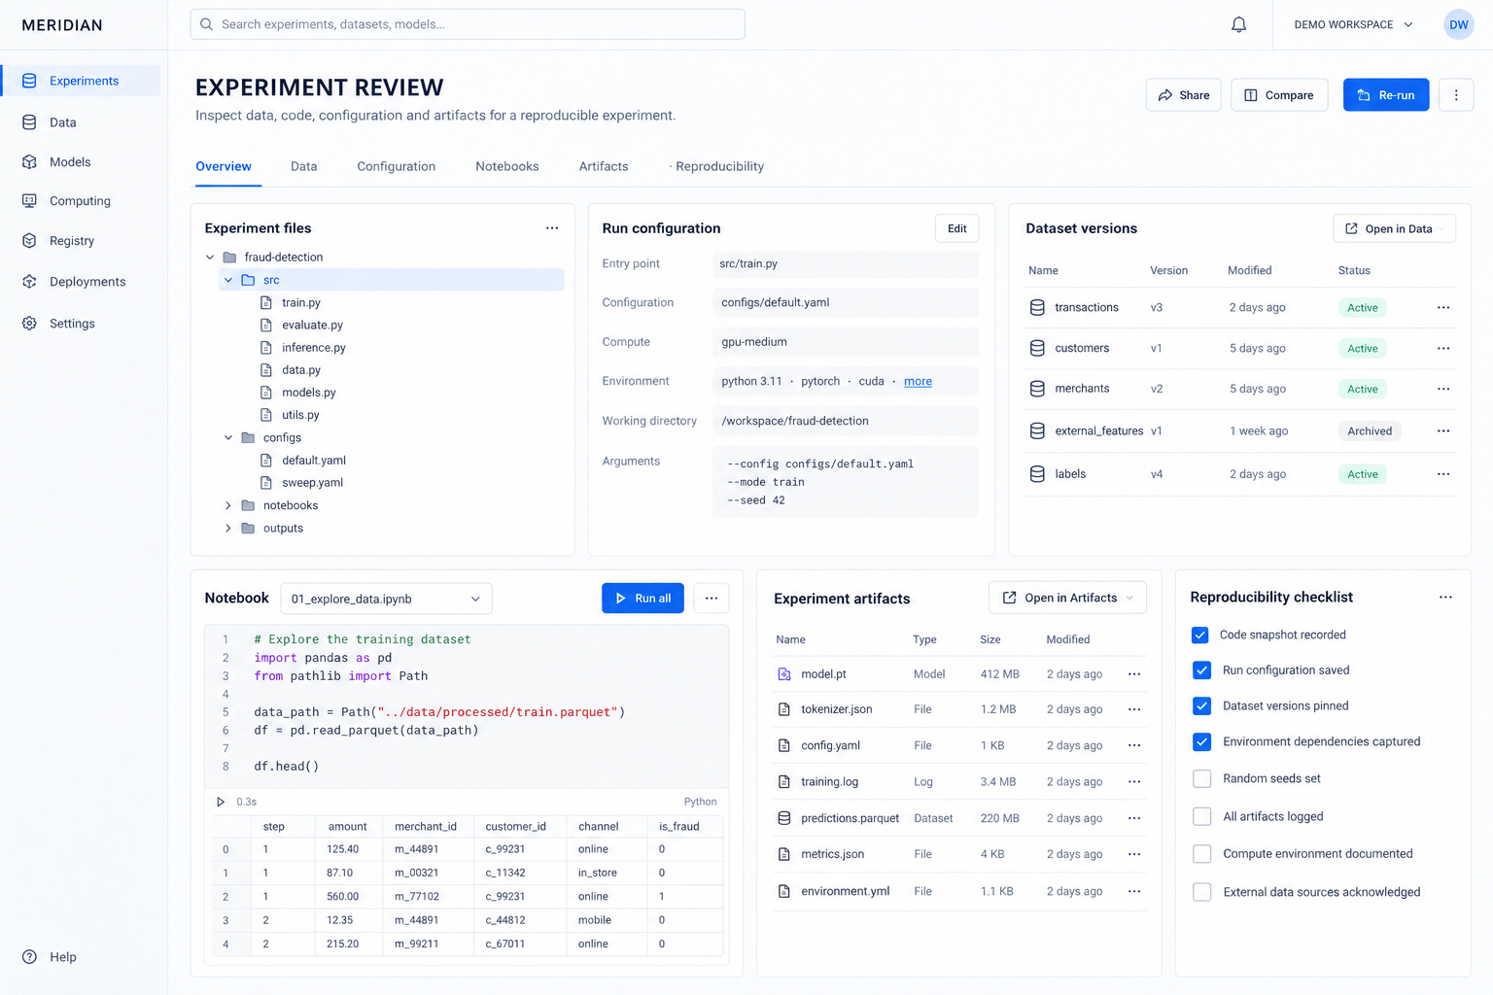Open more options for transactions dataset
This screenshot has height=995, width=1493.
[x=1443, y=308]
